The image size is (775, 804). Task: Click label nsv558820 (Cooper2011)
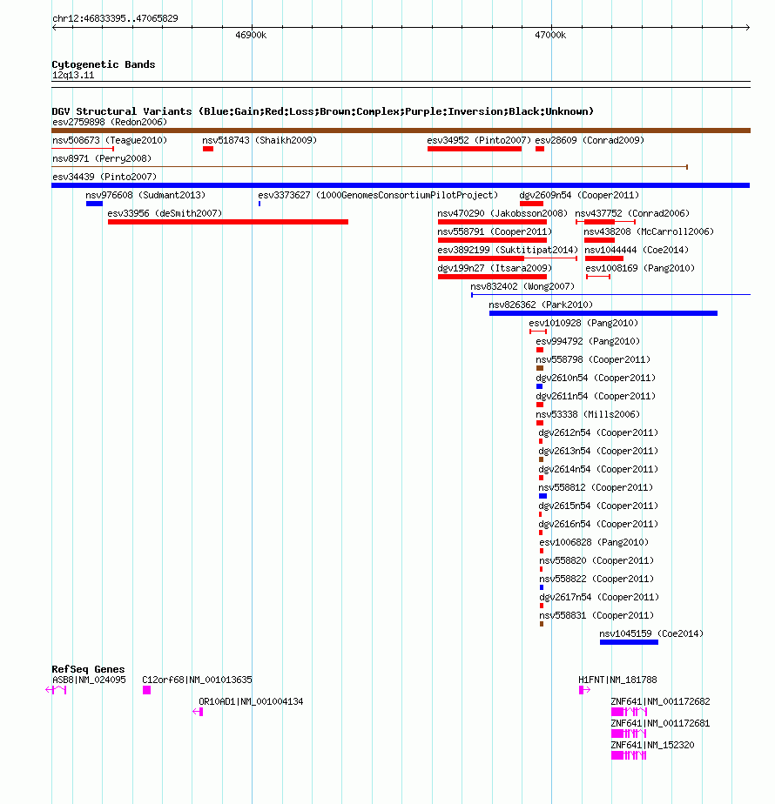[596, 560]
